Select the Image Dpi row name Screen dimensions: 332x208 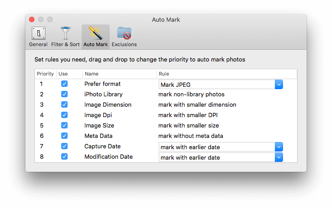(98, 115)
